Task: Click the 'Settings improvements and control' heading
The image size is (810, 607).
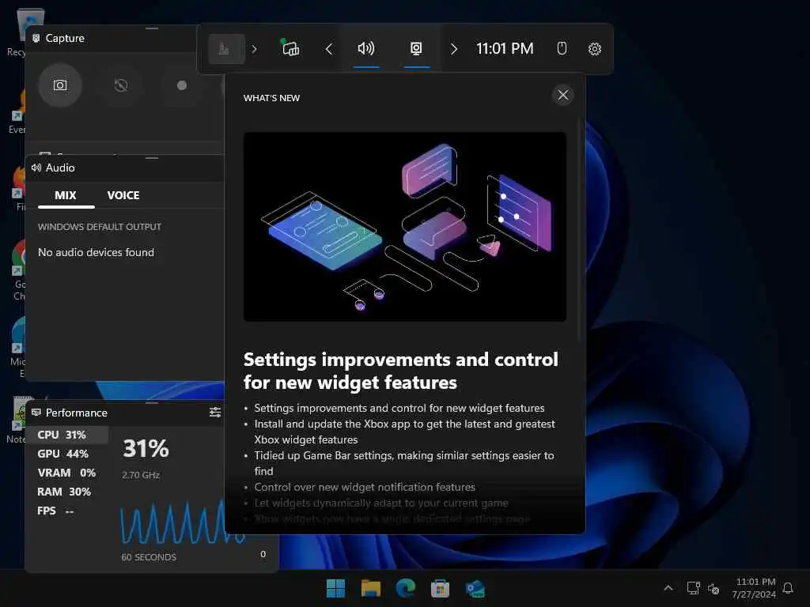Action: click(401, 371)
